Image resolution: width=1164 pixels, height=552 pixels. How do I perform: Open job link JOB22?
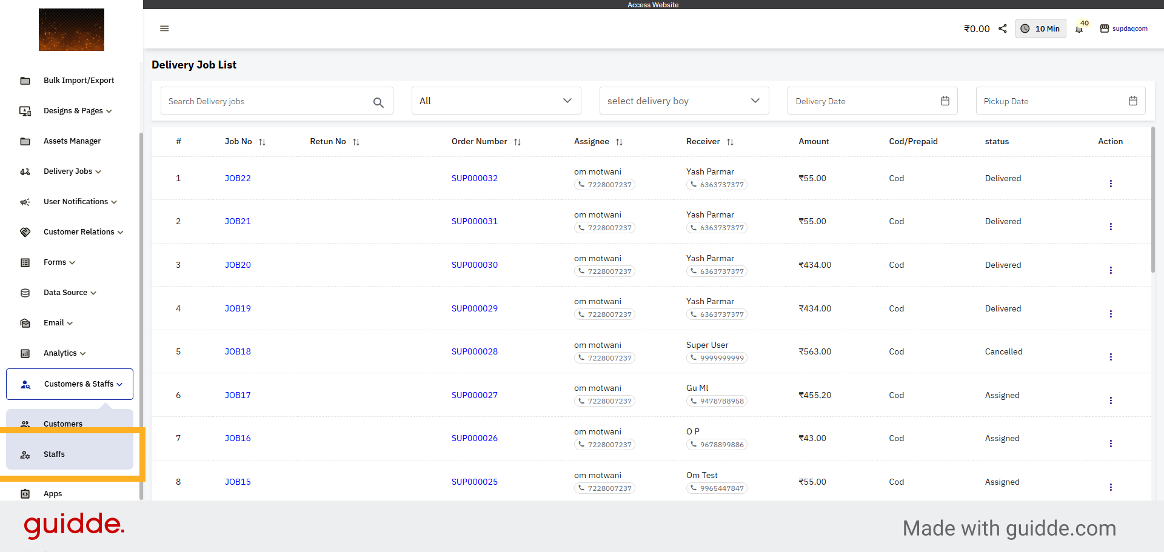[238, 178]
